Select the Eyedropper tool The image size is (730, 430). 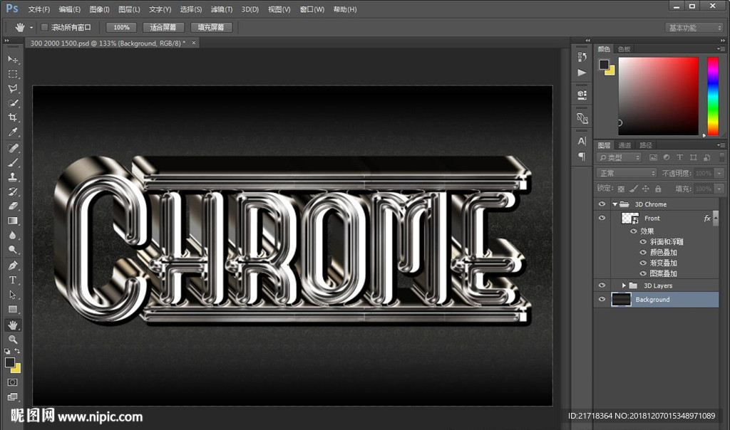click(x=13, y=132)
